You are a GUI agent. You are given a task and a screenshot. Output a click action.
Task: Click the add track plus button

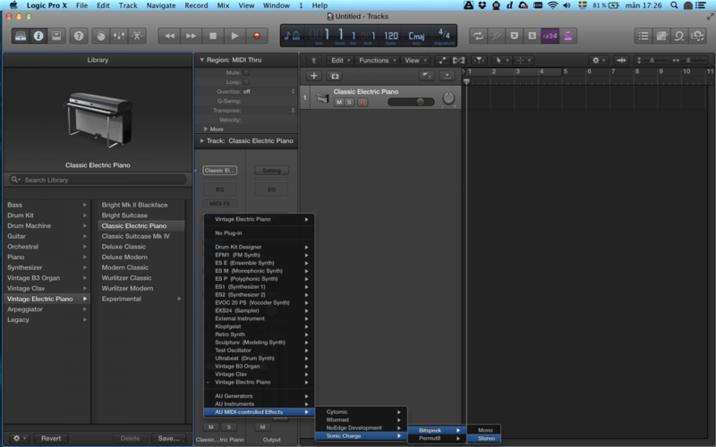[314, 76]
